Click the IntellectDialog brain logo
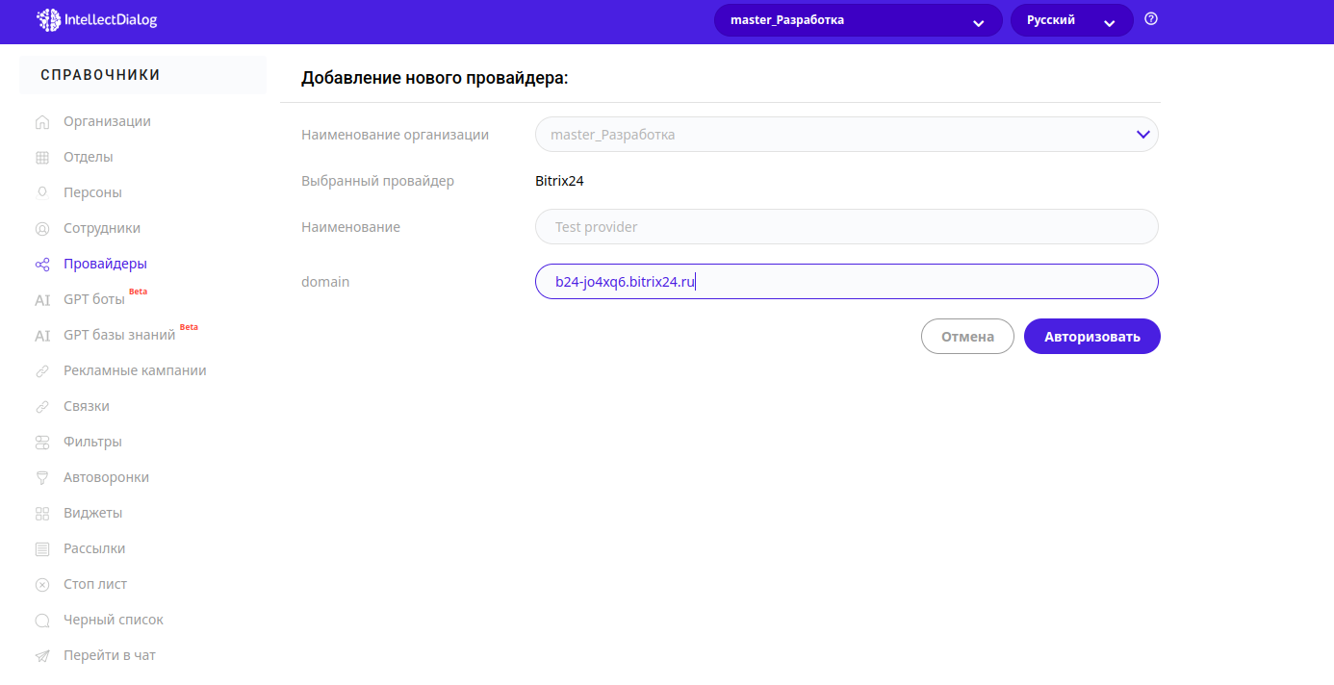Image resolution: width=1334 pixels, height=685 pixels. click(x=48, y=19)
